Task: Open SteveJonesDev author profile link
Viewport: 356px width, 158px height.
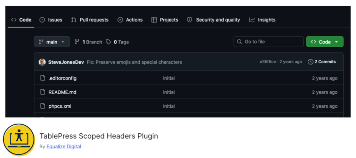Action: pos(66,62)
